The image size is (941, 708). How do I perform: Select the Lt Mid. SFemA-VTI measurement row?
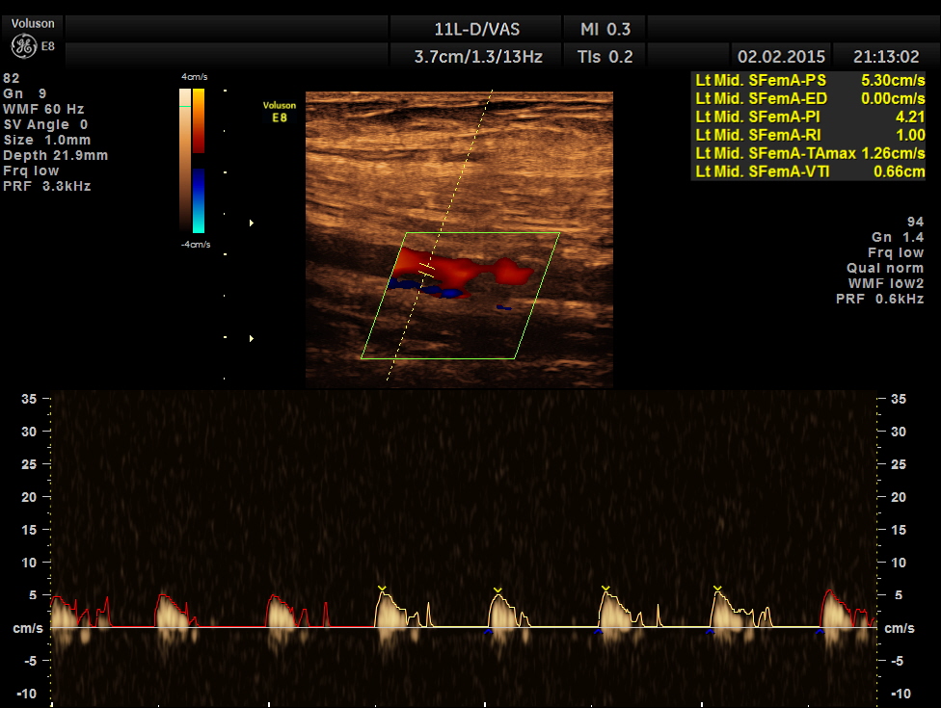[810, 171]
